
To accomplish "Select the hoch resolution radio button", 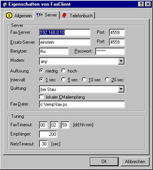I will [x=63, y=71].
